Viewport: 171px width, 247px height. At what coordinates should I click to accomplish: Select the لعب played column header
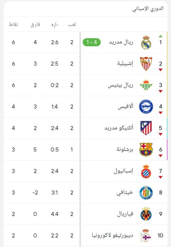click(x=72, y=25)
